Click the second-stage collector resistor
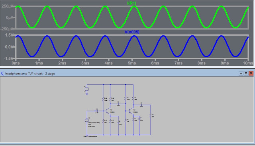 click(133, 98)
